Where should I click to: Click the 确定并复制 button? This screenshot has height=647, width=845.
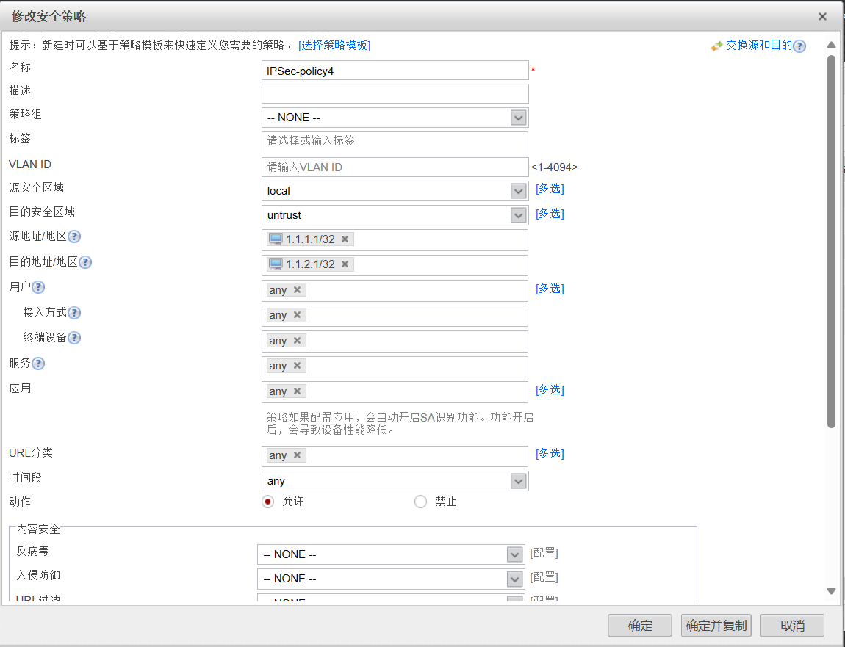[x=716, y=626]
